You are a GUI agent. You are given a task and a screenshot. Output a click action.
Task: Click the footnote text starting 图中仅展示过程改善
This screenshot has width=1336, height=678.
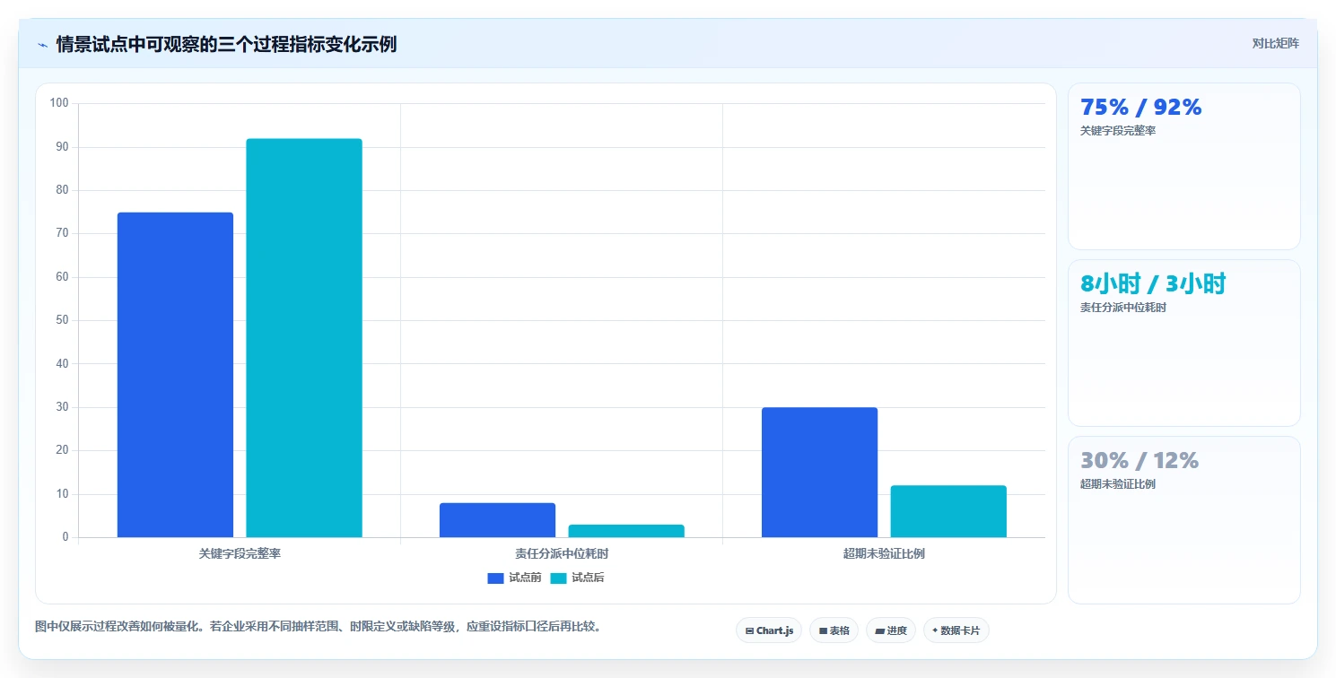pos(318,626)
